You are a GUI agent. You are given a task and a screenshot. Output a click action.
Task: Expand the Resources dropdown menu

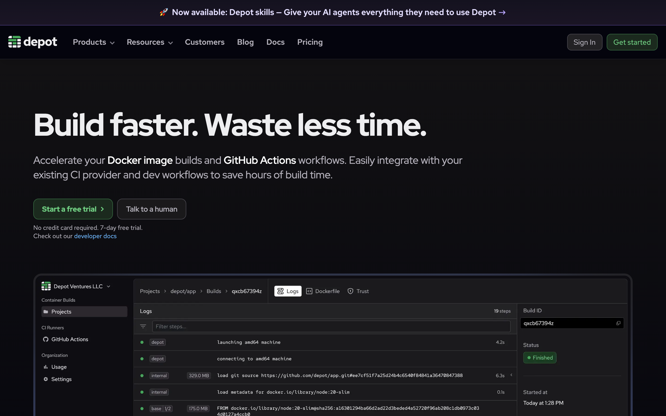point(150,42)
